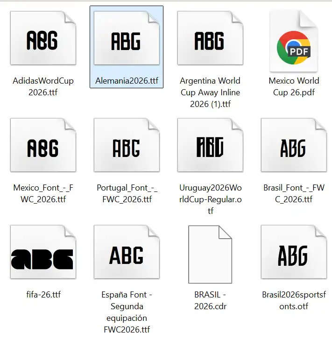Select the Mexico_Font_-_FWC_2026.ttf file icon

coord(43,145)
